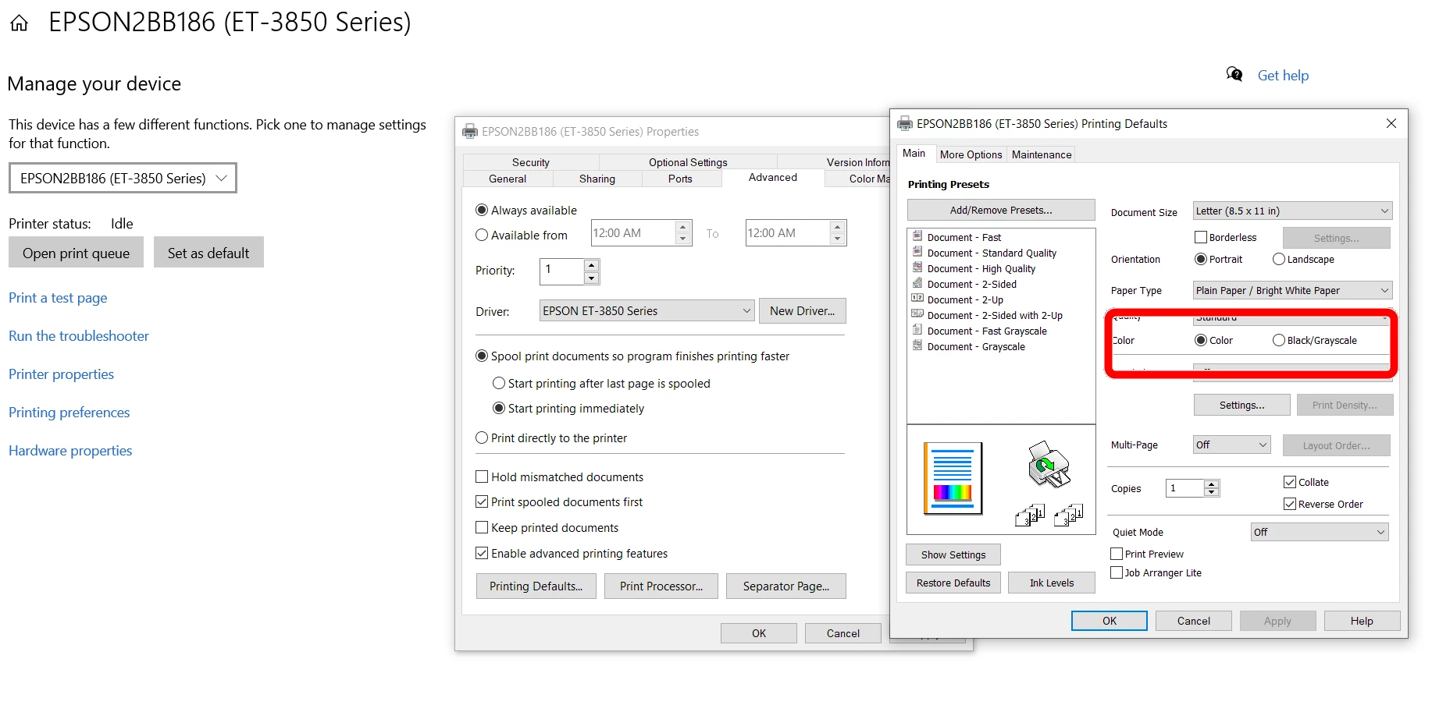Image resolution: width=1432 pixels, height=705 pixels.
Task: Click Restore Defaults button
Action: click(x=953, y=583)
